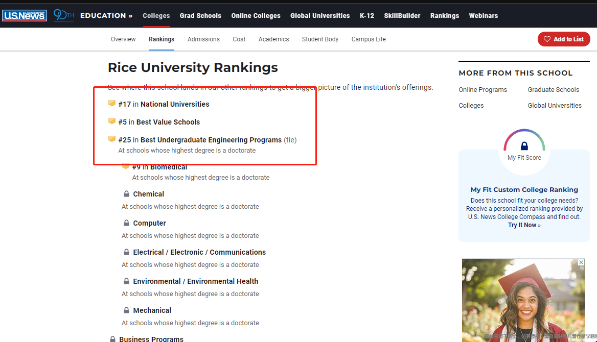597x342 pixels.
Task: Click the Rice University Rankings heading
Action: click(x=193, y=68)
